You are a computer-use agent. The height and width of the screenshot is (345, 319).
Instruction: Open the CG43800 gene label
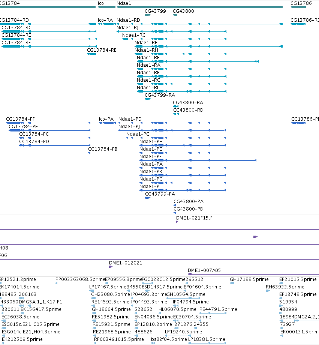[x=183, y=11]
